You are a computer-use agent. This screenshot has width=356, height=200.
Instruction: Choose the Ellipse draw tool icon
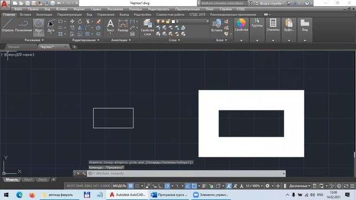61,28
